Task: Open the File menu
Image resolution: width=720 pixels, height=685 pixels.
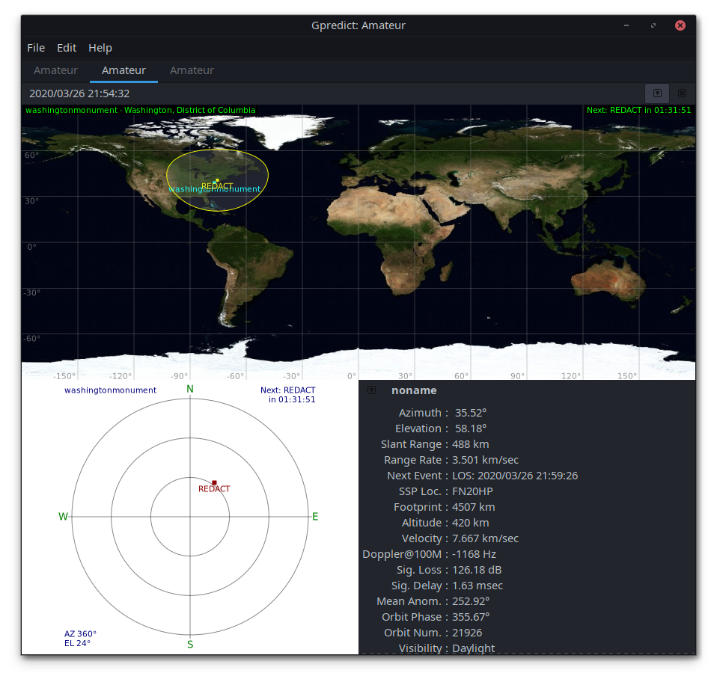Action: click(x=36, y=48)
